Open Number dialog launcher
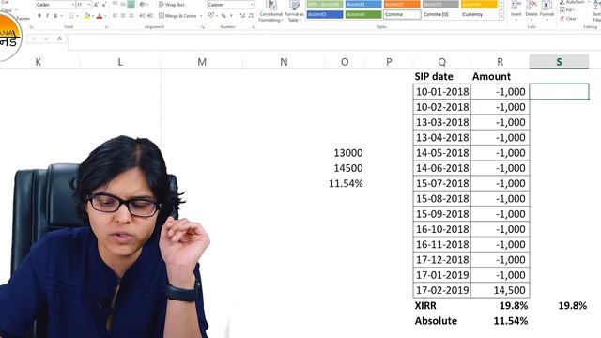This screenshot has width=601, height=338. coord(254,27)
